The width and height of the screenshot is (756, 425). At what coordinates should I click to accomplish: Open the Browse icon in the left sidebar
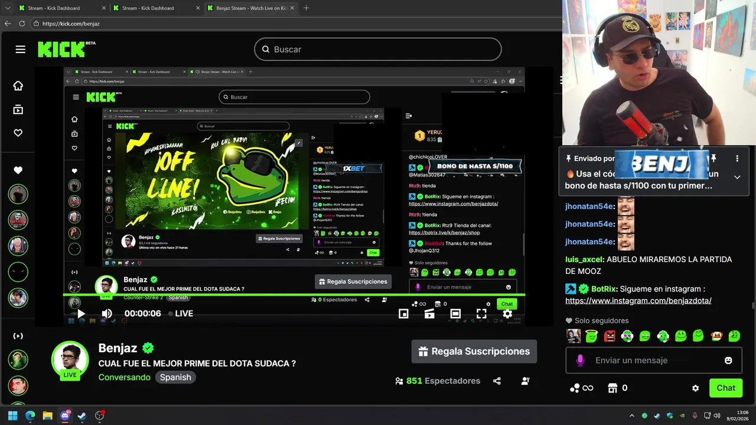pyautogui.click(x=18, y=110)
